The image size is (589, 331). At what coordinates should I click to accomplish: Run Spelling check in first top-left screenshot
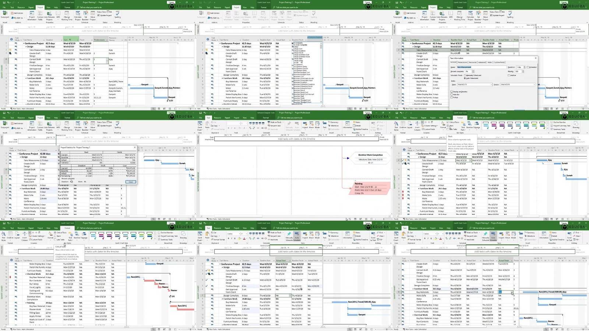(117, 14)
